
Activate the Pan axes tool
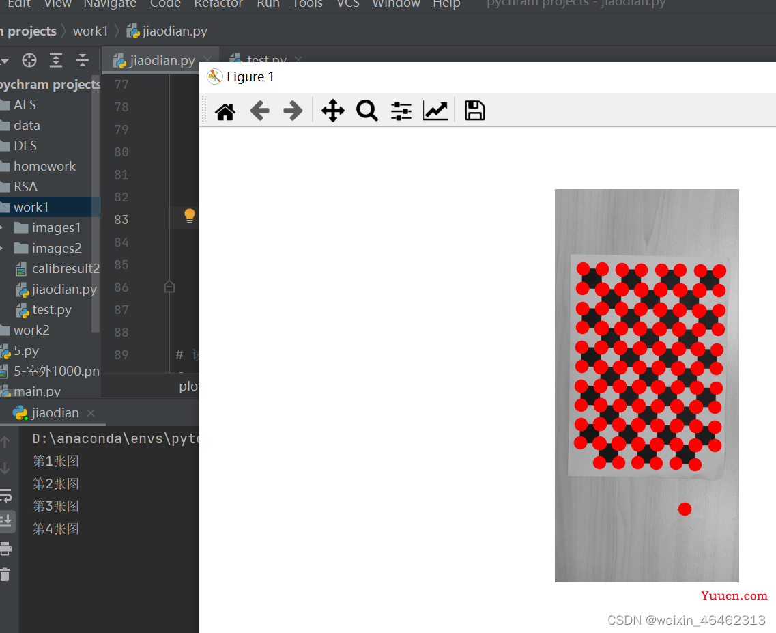coord(332,111)
